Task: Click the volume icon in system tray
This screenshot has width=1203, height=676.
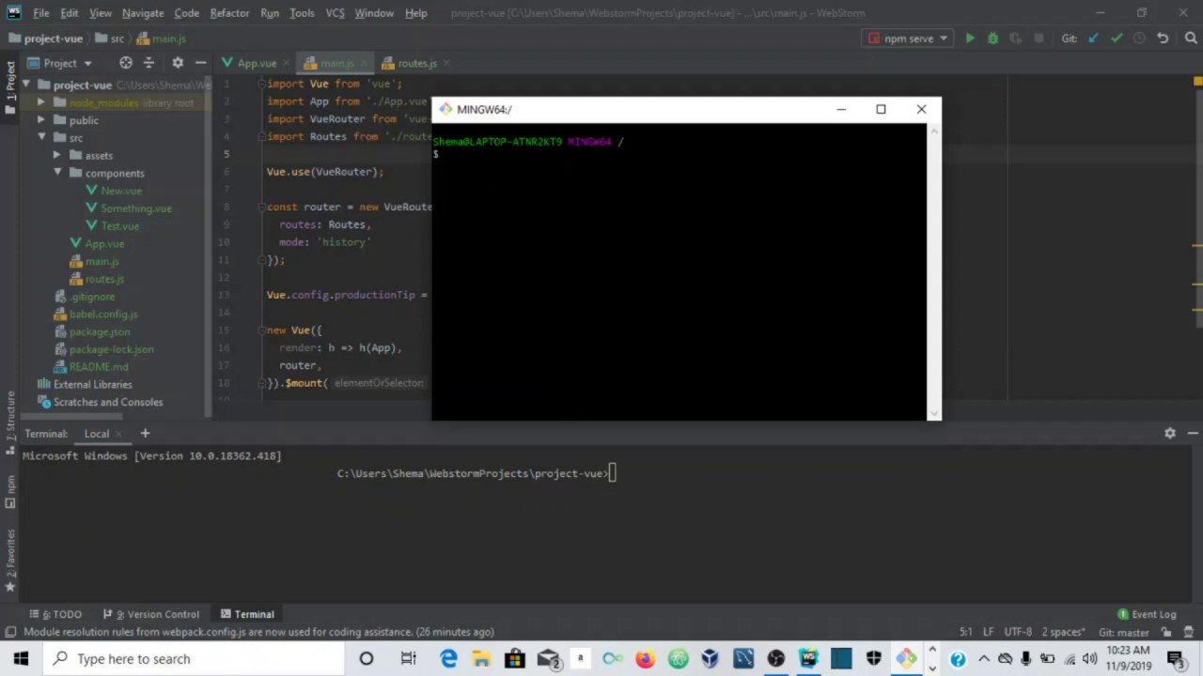Action: pos(1089,658)
